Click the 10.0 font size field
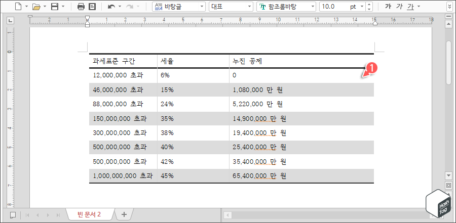 click(x=334, y=7)
